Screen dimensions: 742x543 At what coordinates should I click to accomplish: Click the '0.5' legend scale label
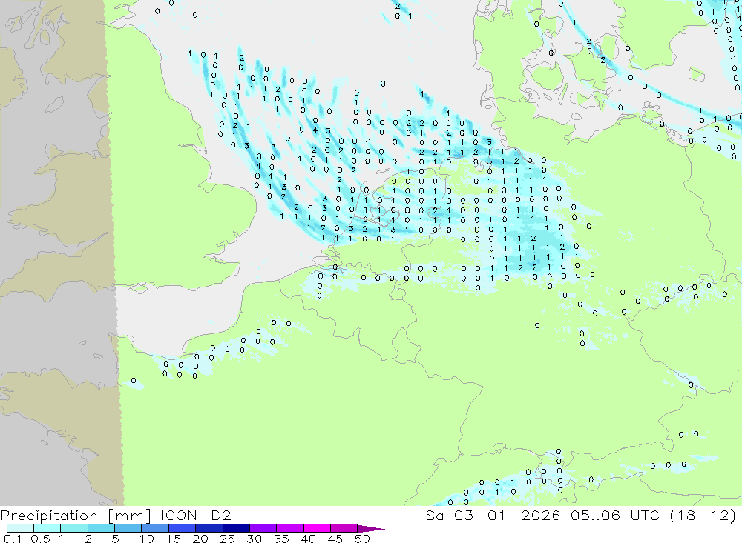[x=40, y=539]
